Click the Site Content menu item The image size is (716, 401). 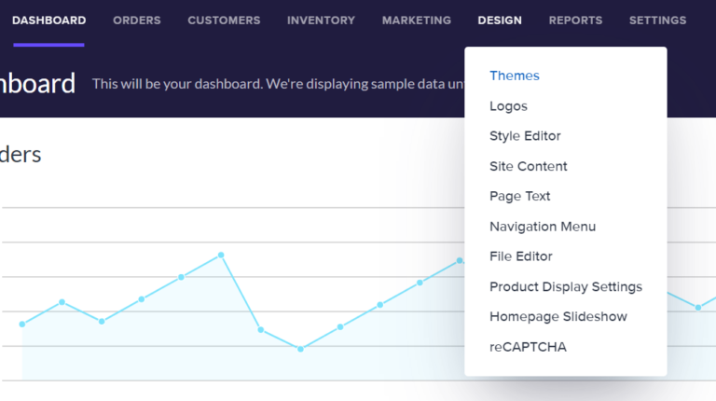coord(528,166)
